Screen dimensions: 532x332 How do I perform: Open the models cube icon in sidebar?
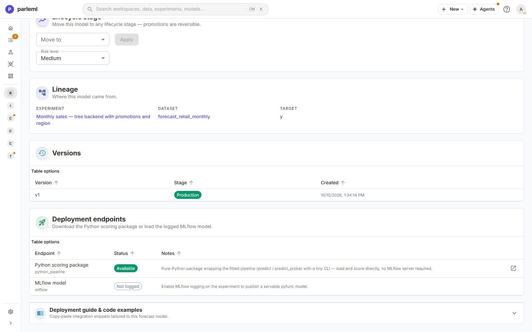[11, 64]
